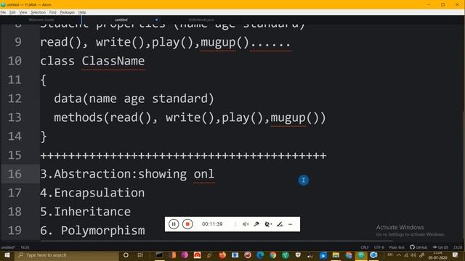Open the Find menu

coord(53,12)
